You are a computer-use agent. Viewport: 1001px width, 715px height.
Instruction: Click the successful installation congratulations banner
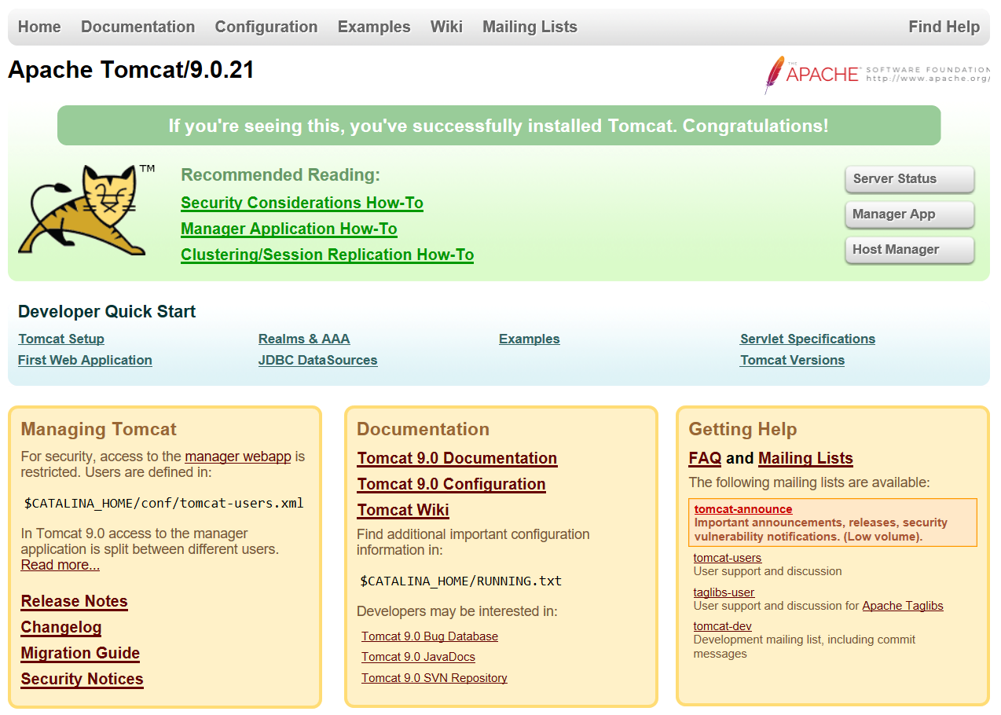point(499,126)
